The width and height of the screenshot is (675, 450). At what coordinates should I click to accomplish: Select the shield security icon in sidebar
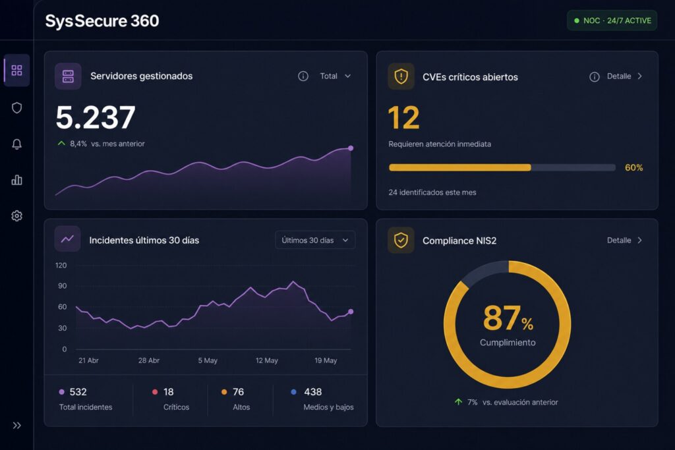tap(16, 107)
